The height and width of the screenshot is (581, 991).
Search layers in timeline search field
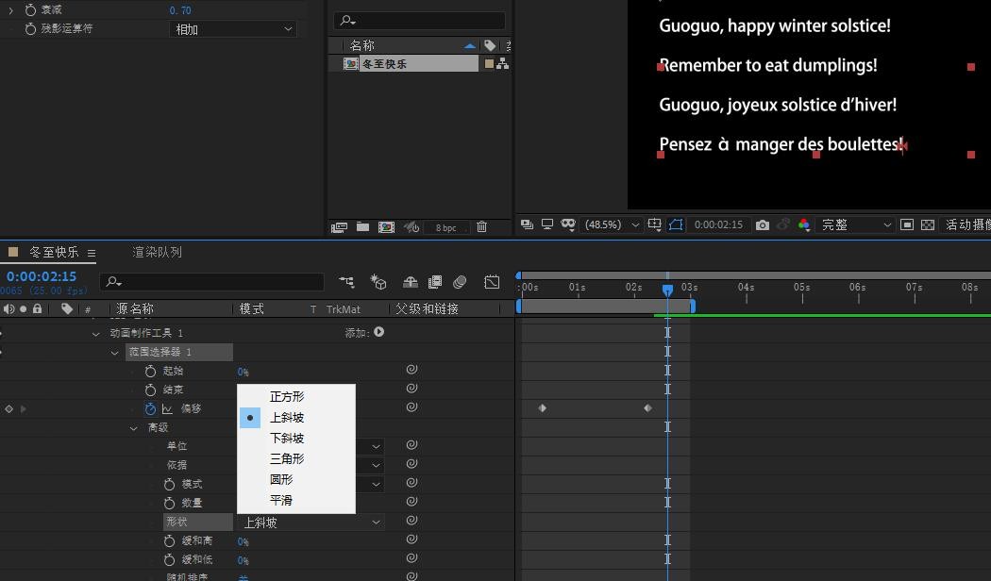tap(212, 282)
